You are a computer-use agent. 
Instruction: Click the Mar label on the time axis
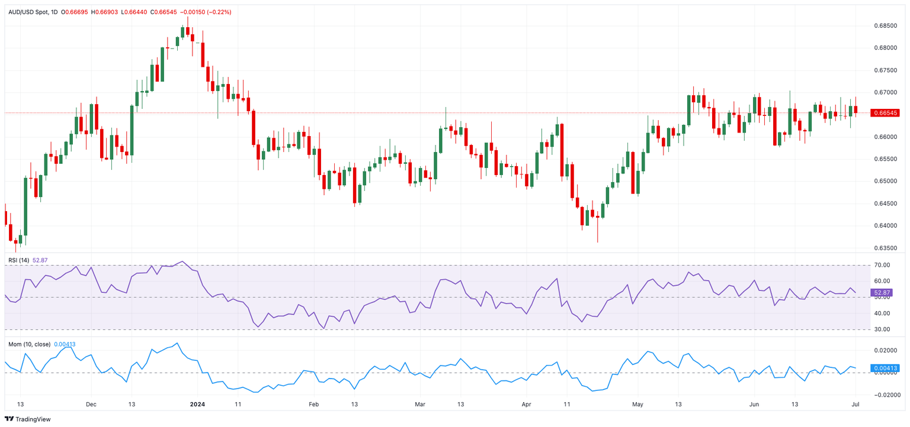420,405
